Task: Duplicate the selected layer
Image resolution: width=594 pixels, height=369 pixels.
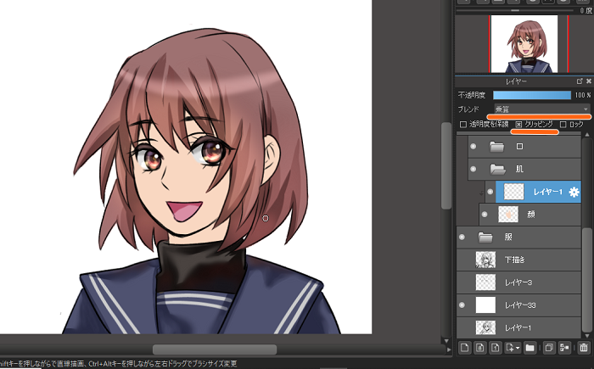Action: (x=548, y=347)
